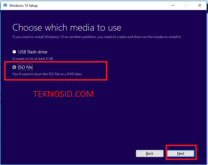
Task: Go back using the Back button
Action: (150, 153)
